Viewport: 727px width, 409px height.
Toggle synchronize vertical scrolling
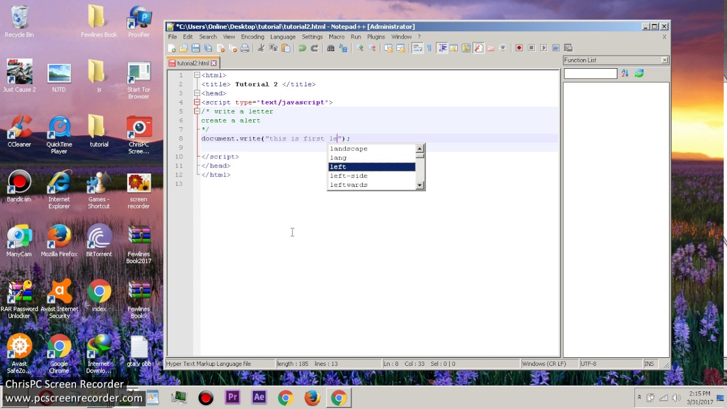click(x=388, y=48)
